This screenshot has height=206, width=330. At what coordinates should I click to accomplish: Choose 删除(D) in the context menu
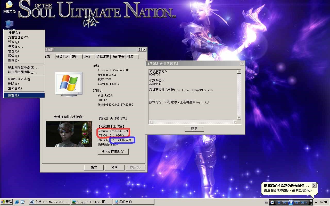(24, 84)
